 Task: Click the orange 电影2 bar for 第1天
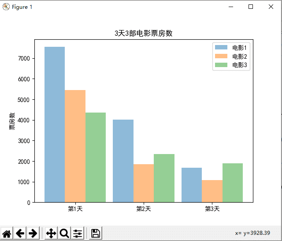tap(75, 146)
